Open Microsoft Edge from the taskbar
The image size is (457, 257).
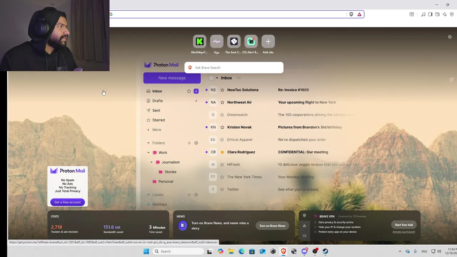tap(241, 251)
